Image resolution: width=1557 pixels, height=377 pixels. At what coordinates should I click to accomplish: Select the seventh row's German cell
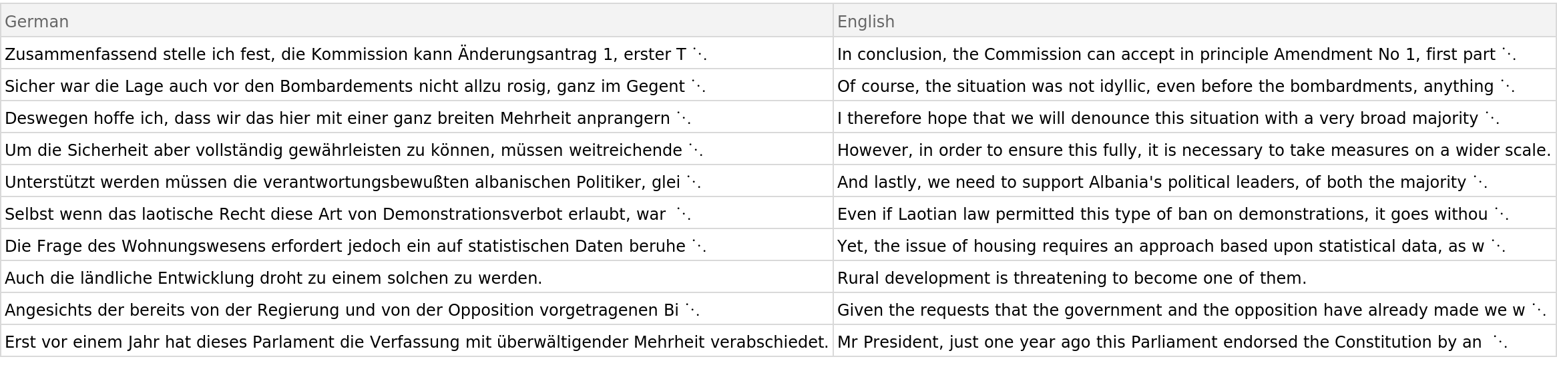(417, 244)
